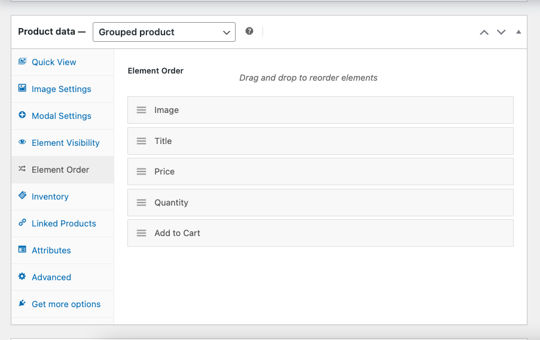Click the Element Visibility eye icon
The height and width of the screenshot is (340, 540).
pyautogui.click(x=22, y=142)
